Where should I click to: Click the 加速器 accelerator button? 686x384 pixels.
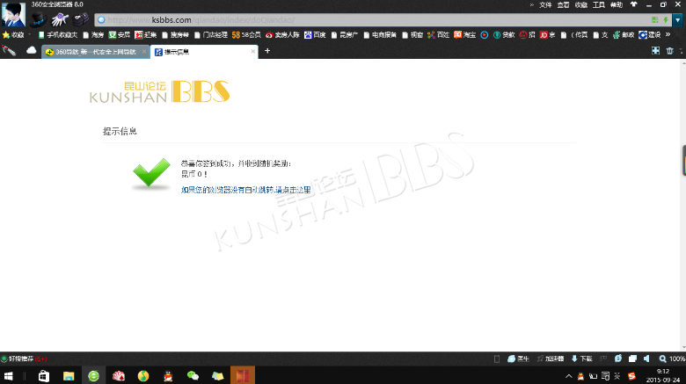pyautogui.click(x=551, y=359)
